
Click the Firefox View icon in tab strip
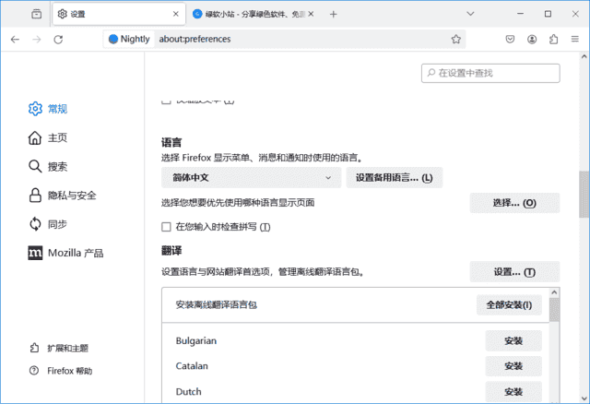pyautogui.click(x=36, y=14)
